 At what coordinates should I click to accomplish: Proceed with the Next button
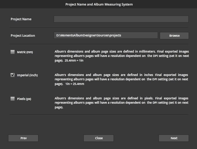tap(174, 138)
